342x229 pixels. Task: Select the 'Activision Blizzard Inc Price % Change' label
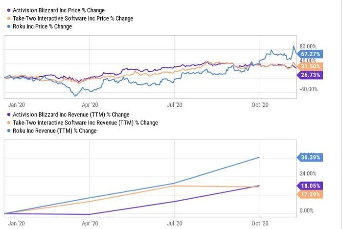[58, 10]
